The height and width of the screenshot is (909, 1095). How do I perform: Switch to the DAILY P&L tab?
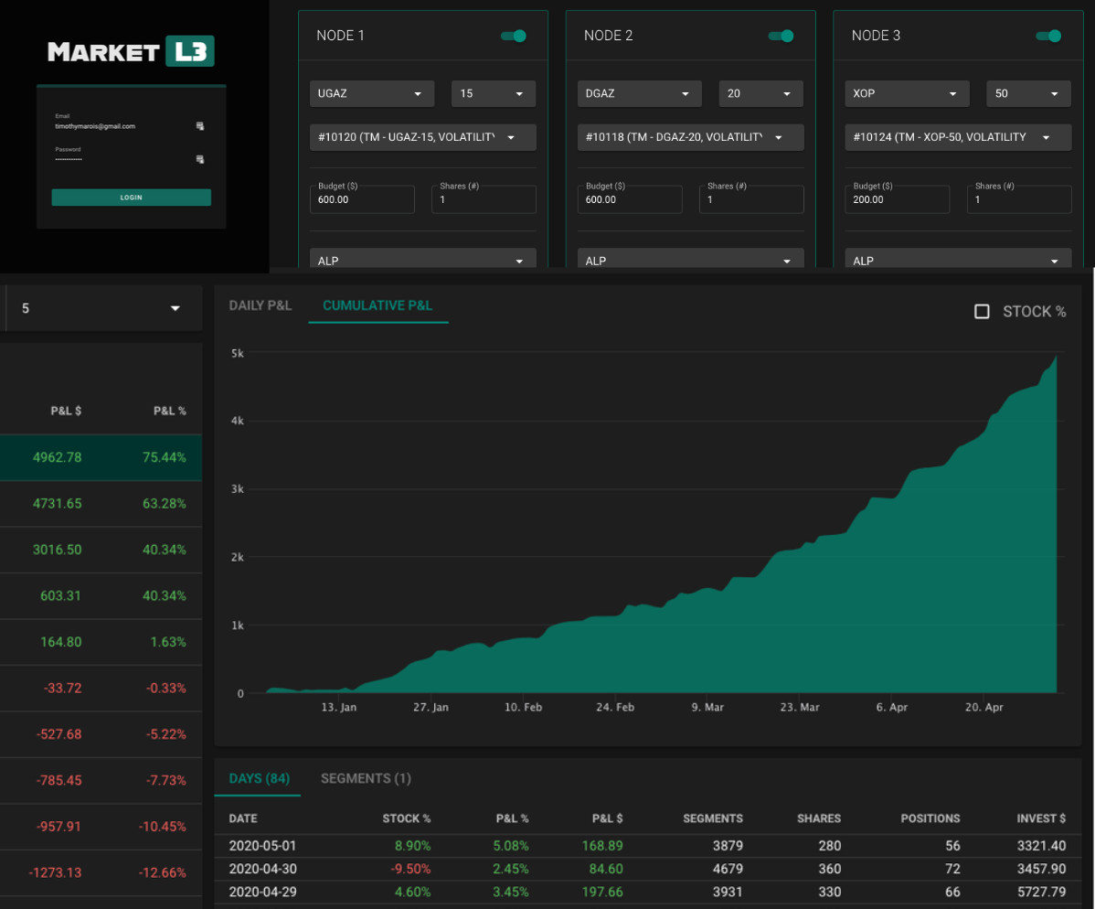pos(260,305)
